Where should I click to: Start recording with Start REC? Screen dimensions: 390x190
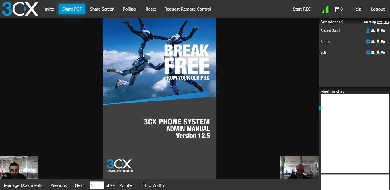point(302,9)
